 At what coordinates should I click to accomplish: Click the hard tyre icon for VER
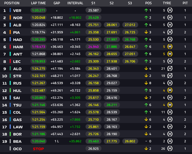pyautogui.click(x=170, y=10)
